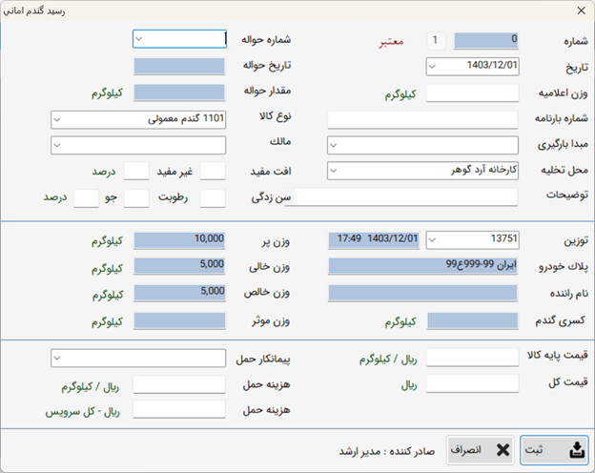The width and height of the screenshot is (595, 473).
Task: Open the مبدا بارگیری dropdown
Action: coord(333,145)
